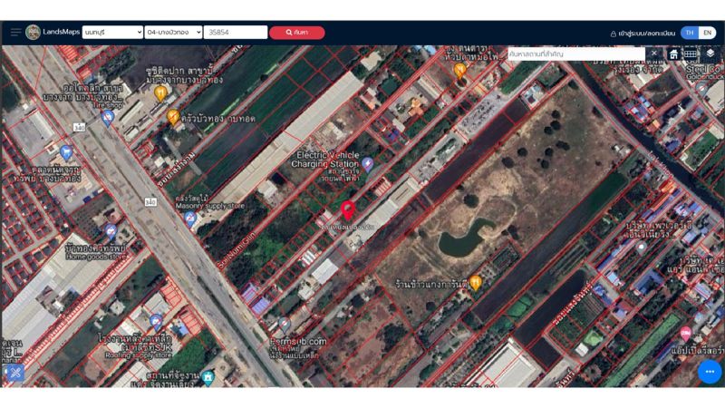Select the Electric Vehicle Charging Station marker
The image size is (725, 408).
point(368,163)
